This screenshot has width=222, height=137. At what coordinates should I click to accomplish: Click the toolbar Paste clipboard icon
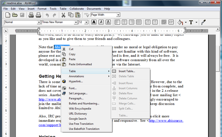[x=78, y=15]
